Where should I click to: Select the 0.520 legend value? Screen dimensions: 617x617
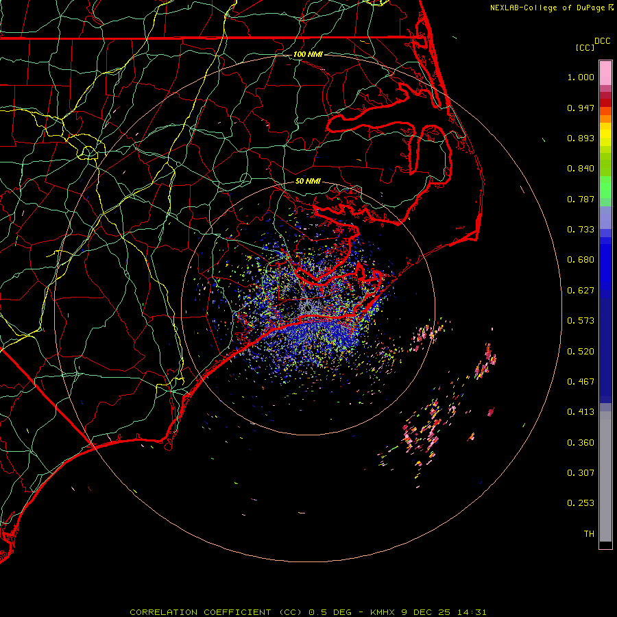(x=581, y=352)
